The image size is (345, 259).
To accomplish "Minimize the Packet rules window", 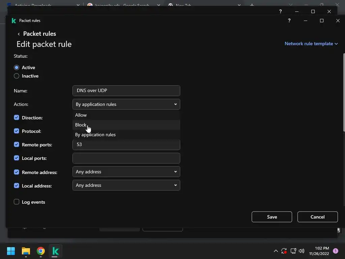I will coord(305,21).
